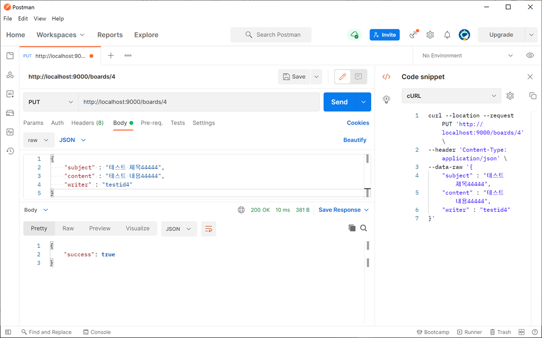Expand the Send button options arrow

tap(363, 102)
